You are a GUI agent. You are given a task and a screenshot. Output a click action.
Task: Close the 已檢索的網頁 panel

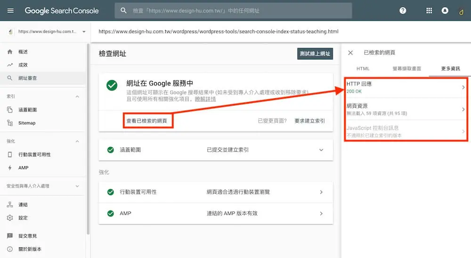click(x=350, y=53)
